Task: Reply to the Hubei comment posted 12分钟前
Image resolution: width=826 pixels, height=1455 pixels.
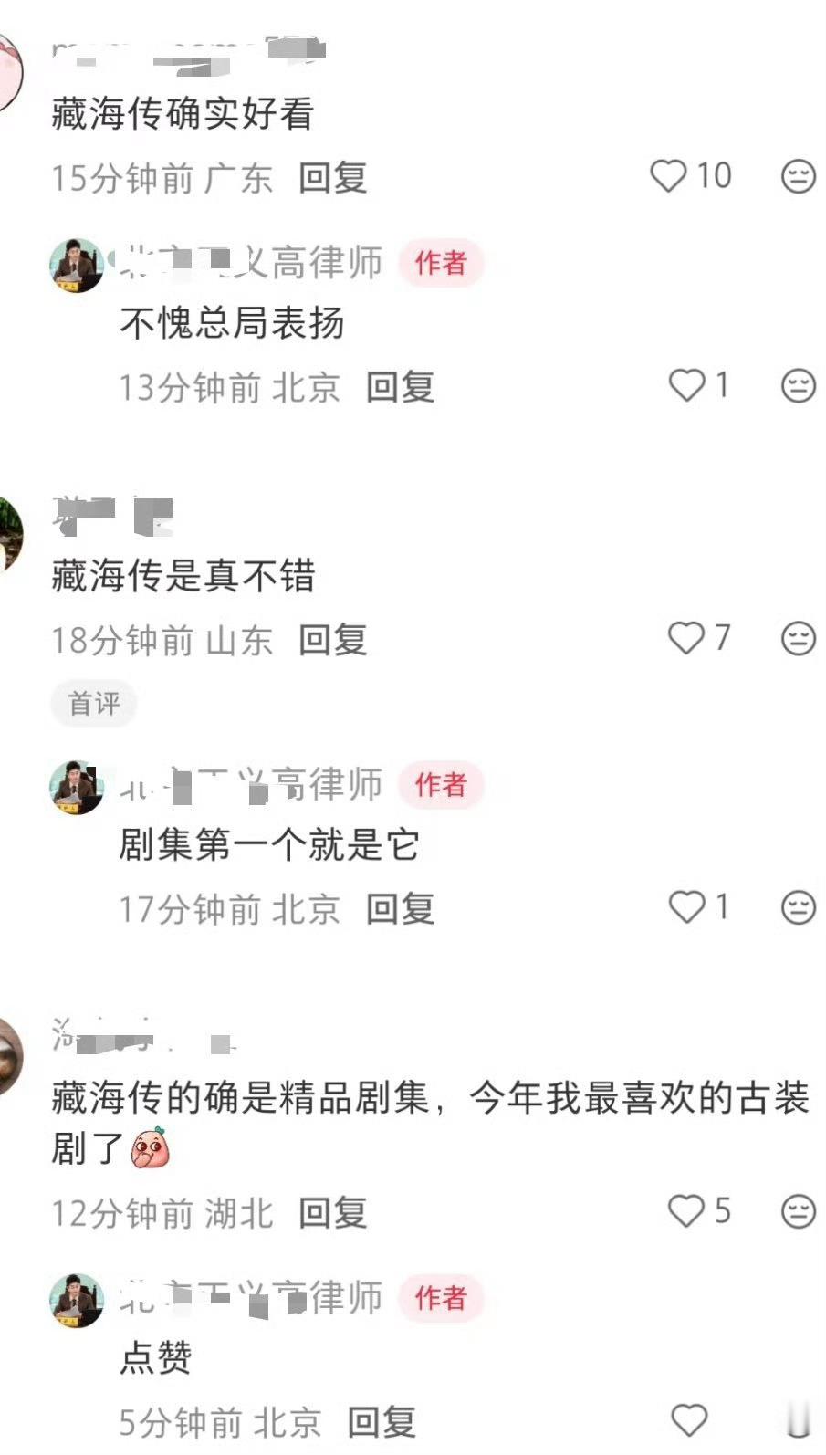Action: coord(333,1213)
